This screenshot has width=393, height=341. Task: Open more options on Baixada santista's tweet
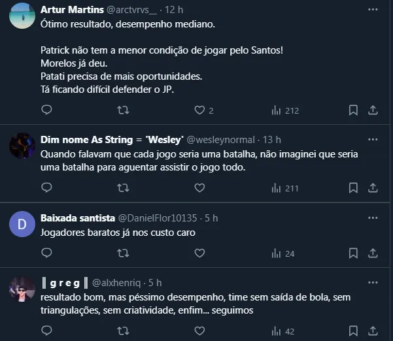[373, 218]
